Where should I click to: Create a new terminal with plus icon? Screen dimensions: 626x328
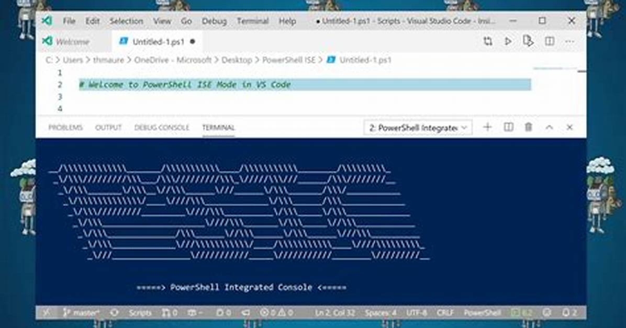pos(487,127)
